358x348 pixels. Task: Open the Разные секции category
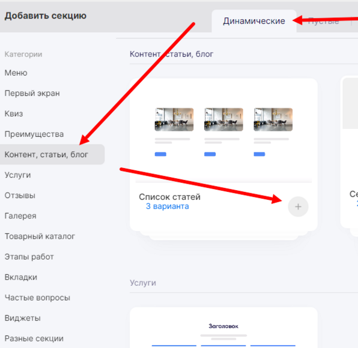coord(34,338)
